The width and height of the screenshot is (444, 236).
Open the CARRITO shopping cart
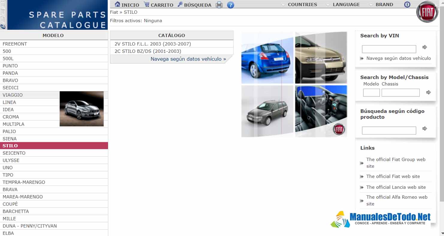[159, 4]
